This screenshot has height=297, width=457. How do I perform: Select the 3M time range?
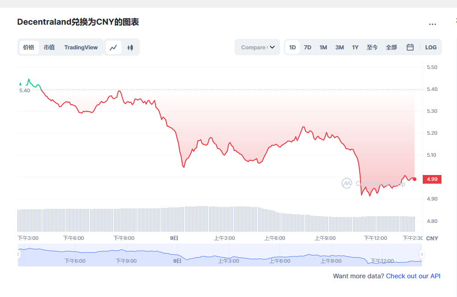340,47
